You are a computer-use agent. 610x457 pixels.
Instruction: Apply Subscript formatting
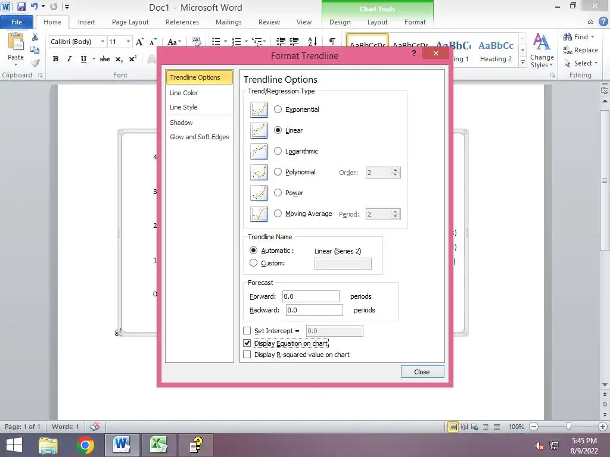(x=119, y=59)
